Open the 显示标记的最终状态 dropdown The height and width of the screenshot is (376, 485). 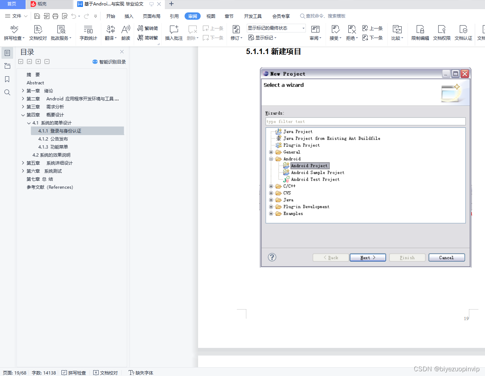click(276, 28)
